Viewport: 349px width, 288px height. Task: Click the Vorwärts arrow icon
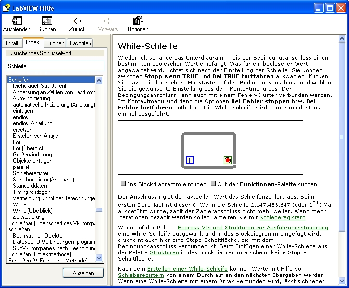click(x=108, y=21)
